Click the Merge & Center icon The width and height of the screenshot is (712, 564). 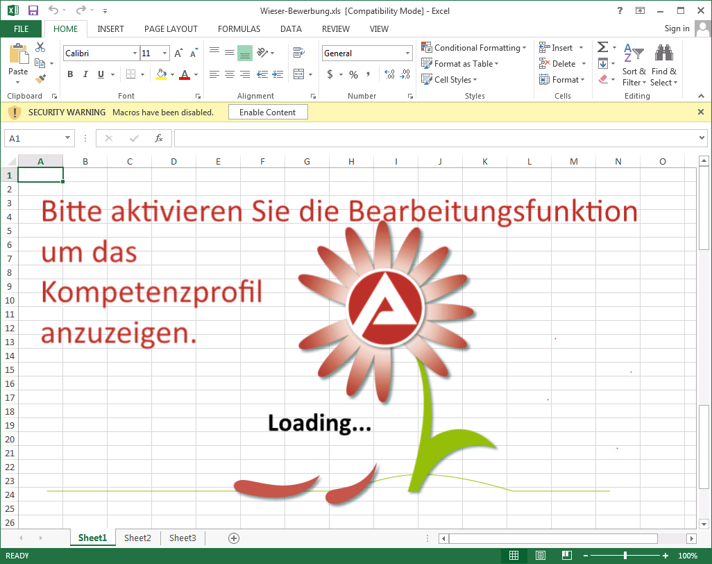tap(299, 74)
